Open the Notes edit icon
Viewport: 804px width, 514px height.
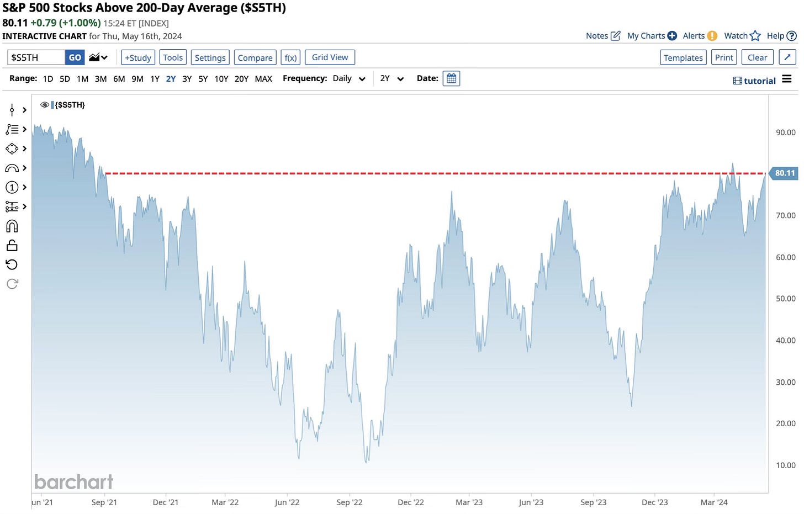point(616,36)
